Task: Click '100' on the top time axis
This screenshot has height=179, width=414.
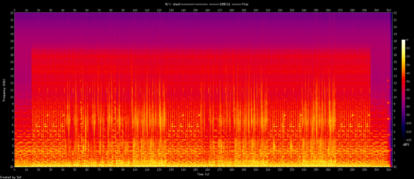Action: (135, 10)
